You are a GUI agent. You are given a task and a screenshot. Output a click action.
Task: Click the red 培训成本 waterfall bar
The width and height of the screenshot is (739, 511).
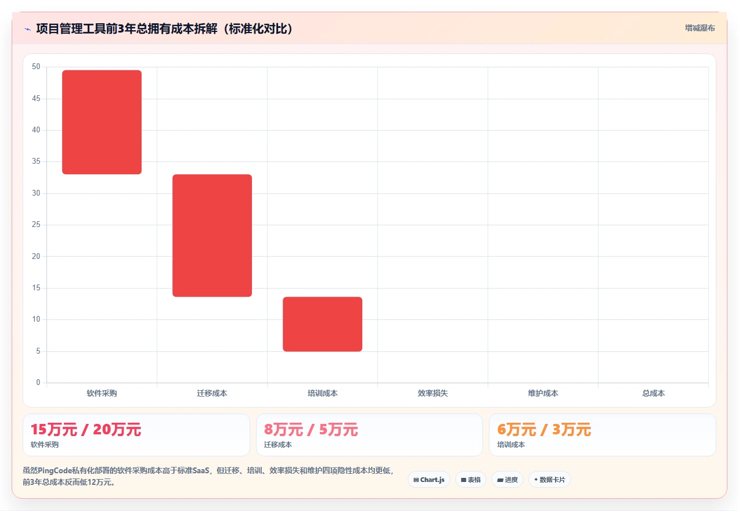pos(322,324)
